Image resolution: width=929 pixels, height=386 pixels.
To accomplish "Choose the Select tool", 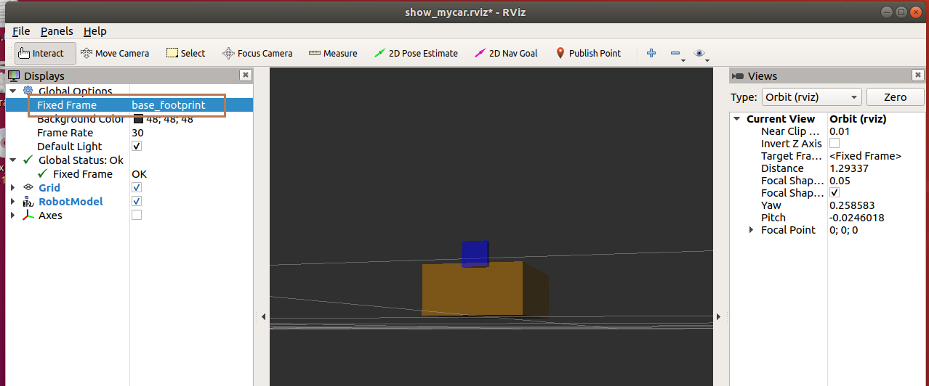I will (x=185, y=53).
